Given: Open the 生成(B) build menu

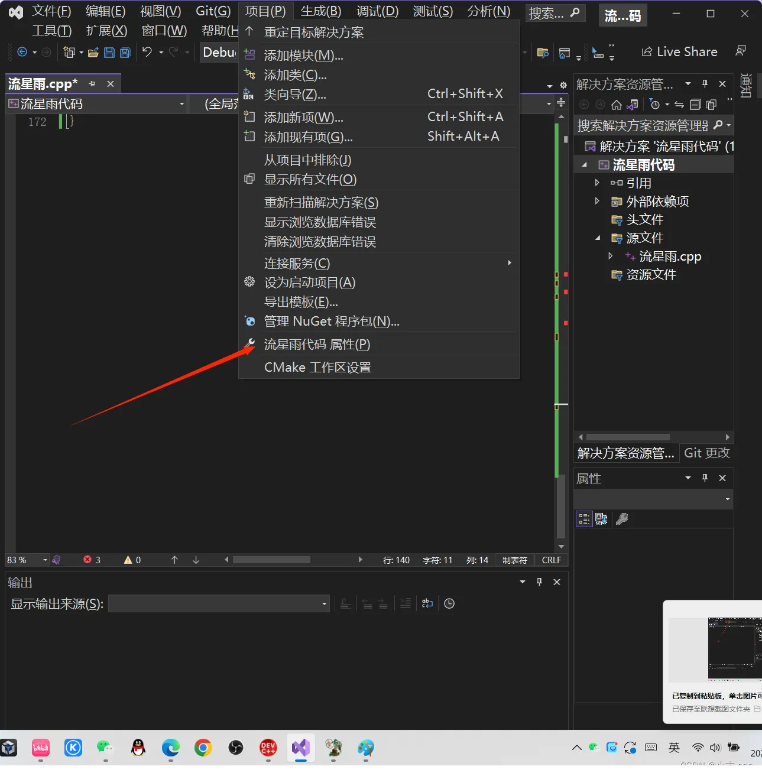Looking at the screenshot, I should coord(321,11).
